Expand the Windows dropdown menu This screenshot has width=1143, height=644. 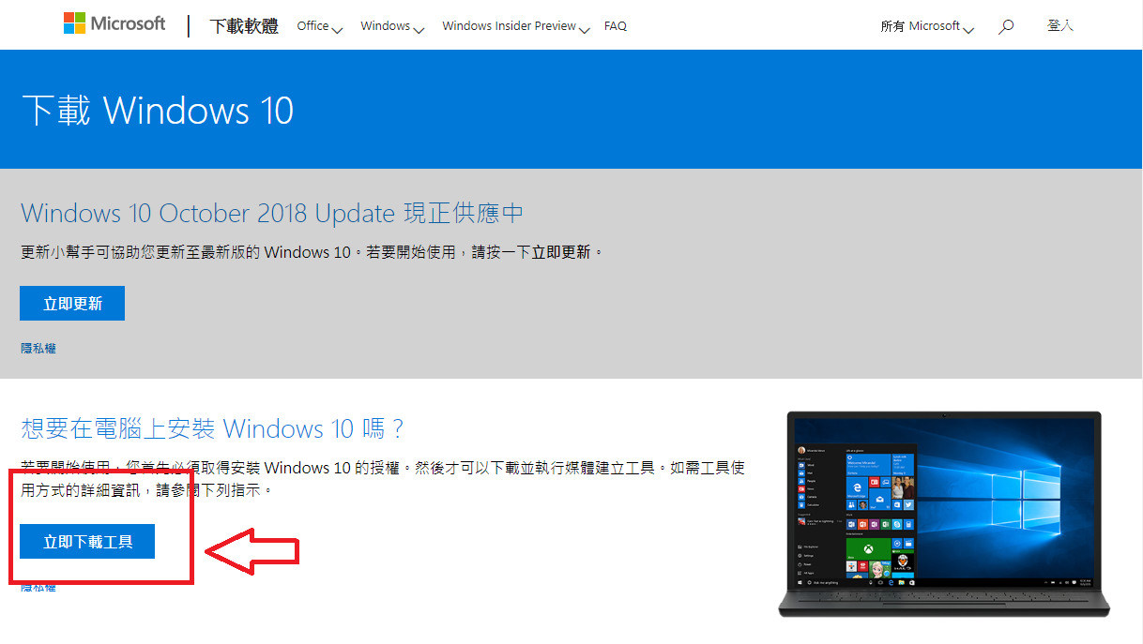pos(392,26)
